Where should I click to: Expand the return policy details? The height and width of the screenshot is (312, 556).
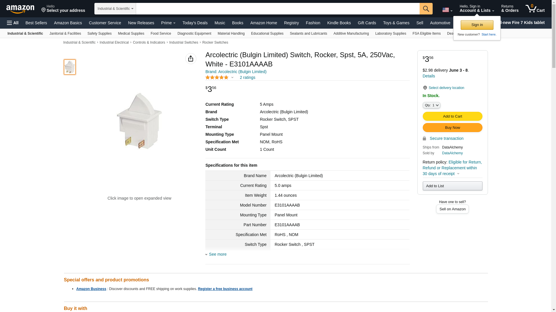[x=458, y=174]
